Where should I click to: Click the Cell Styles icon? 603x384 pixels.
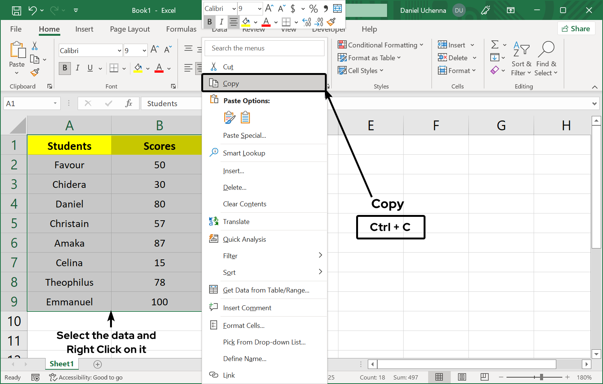click(x=342, y=70)
